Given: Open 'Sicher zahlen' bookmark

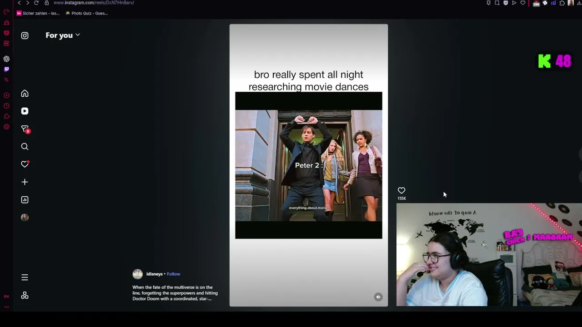Looking at the screenshot, I should pyautogui.click(x=38, y=13).
